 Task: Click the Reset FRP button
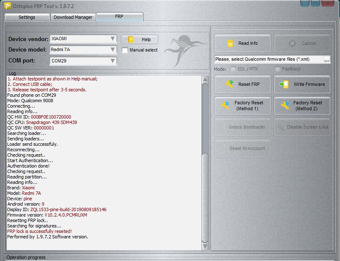pyautogui.click(x=243, y=84)
